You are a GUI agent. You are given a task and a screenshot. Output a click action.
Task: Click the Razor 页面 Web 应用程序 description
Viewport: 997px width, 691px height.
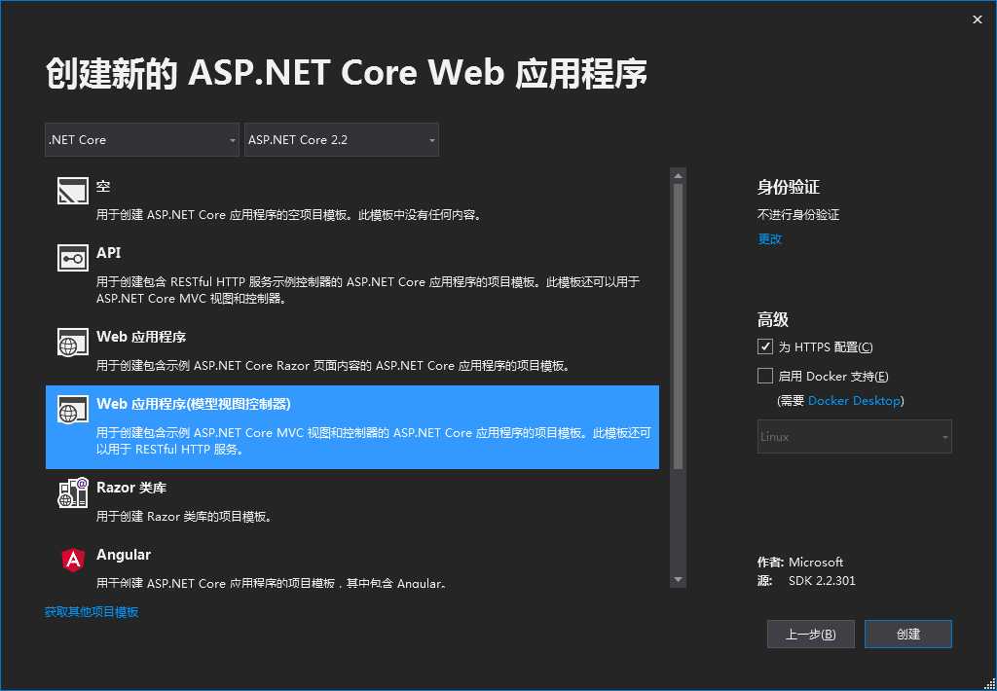click(335, 366)
